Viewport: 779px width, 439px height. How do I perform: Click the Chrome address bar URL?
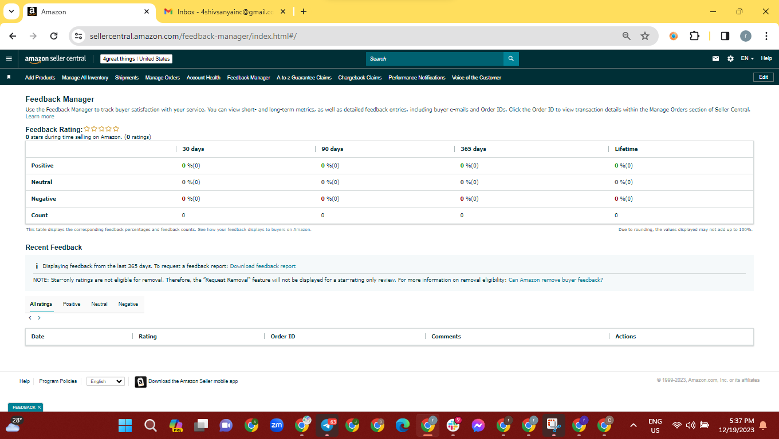[x=194, y=36]
